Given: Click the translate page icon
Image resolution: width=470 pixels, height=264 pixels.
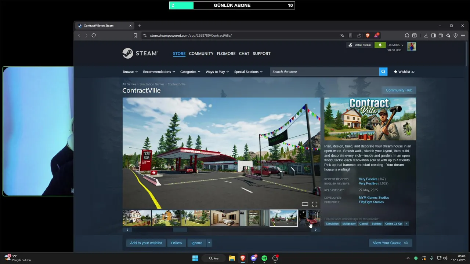Looking at the screenshot, I should pos(342,36).
